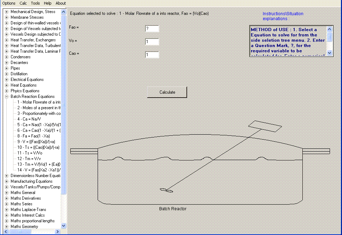Open the Calc menu
The height and width of the screenshot is (235, 342).
[23, 3]
